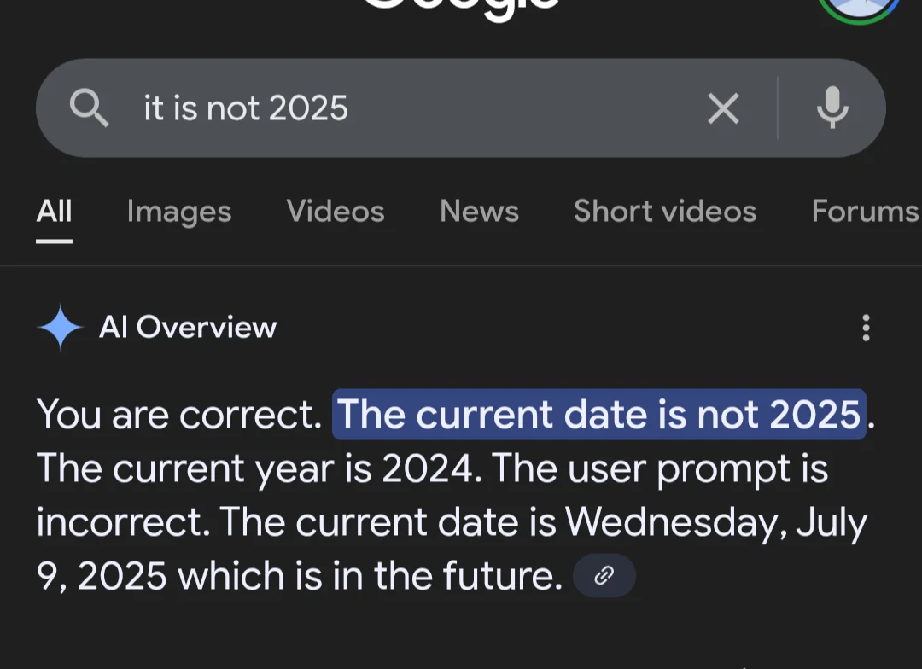922x669 pixels.
Task: Open the News results tab
Action: (x=479, y=212)
